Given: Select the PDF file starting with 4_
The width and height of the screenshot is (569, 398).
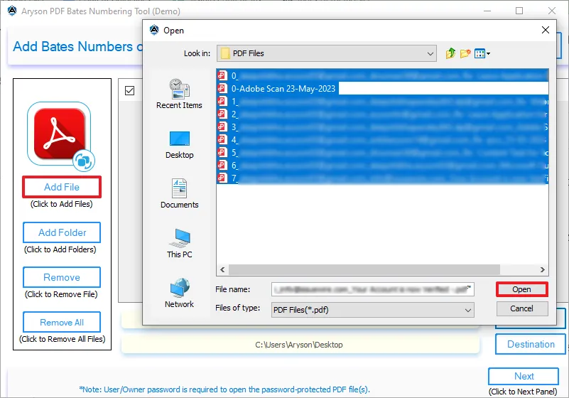Looking at the screenshot, I should coord(382,140).
